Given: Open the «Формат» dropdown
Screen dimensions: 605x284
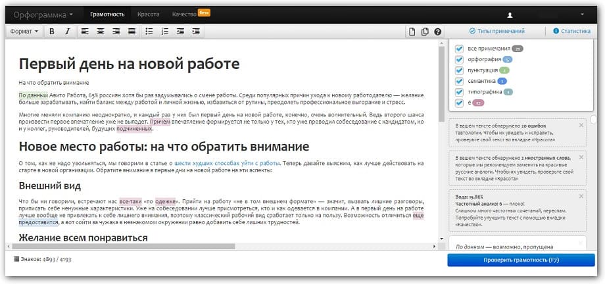Looking at the screenshot, I should click(25, 32).
